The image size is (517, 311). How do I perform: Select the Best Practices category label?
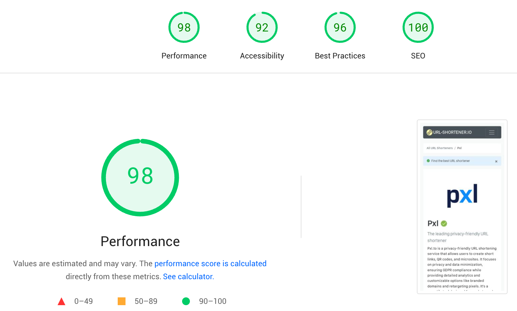(340, 56)
